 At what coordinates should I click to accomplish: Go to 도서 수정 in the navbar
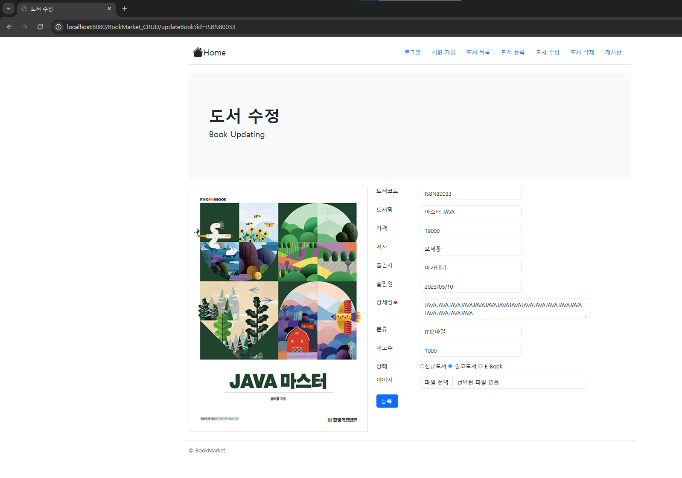[x=548, y=52]
